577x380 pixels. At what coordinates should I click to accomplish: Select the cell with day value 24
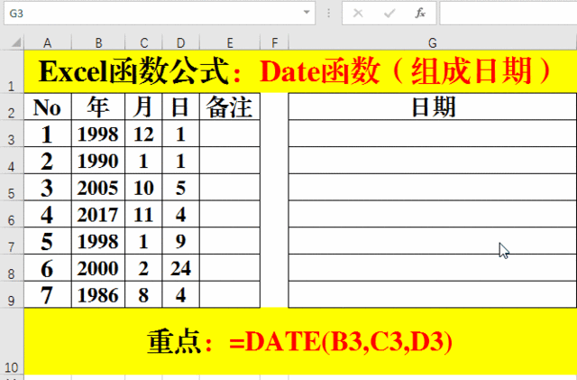coord(180,268)
